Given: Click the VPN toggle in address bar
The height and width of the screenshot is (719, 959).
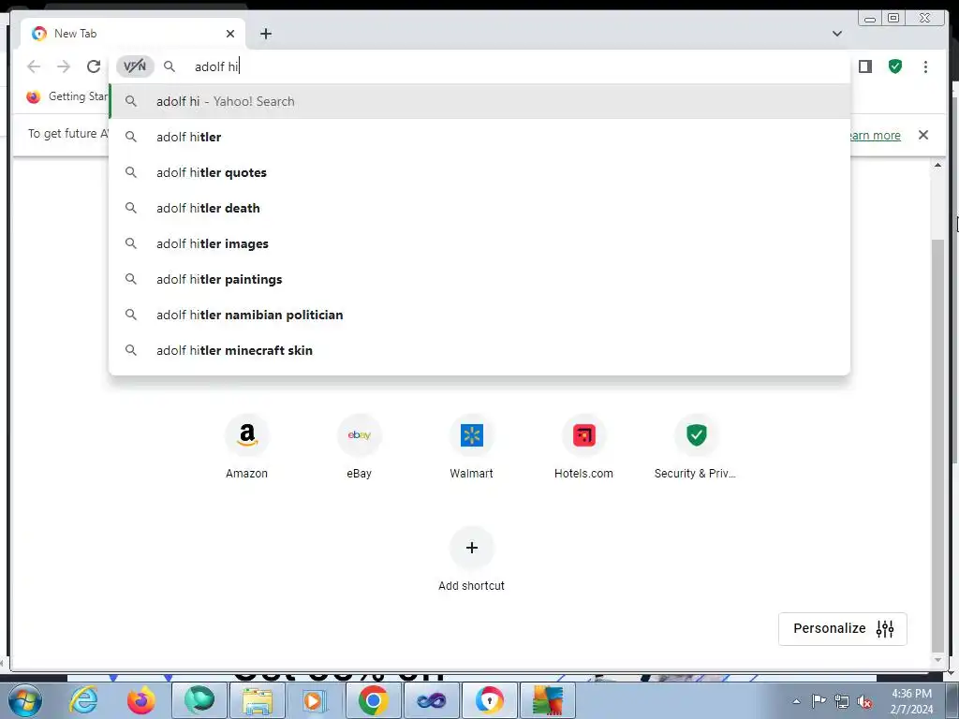Looking at the screenshot, I should click(x=135, y=66).
